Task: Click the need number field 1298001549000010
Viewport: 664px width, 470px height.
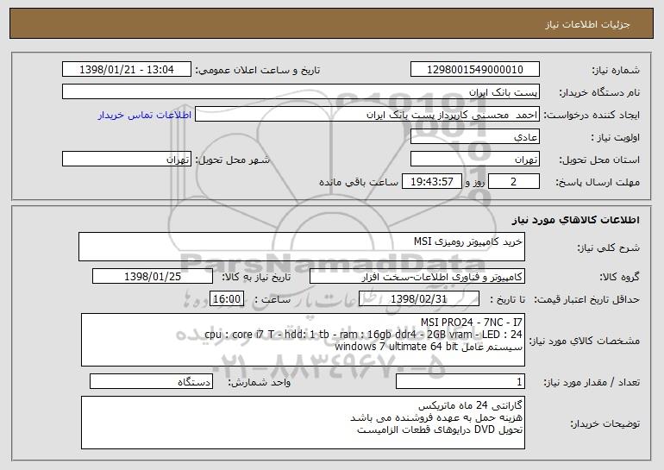Action: 474,69
